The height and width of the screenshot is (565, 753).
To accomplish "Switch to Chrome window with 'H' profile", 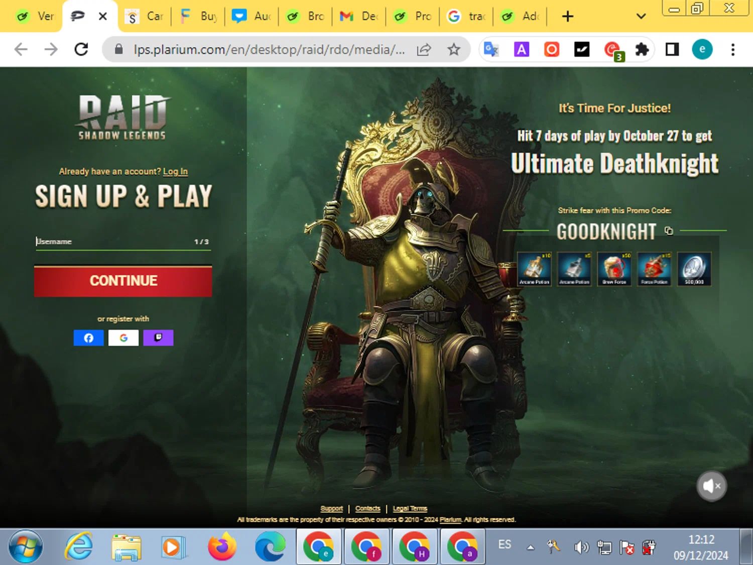I will (415, 547).
